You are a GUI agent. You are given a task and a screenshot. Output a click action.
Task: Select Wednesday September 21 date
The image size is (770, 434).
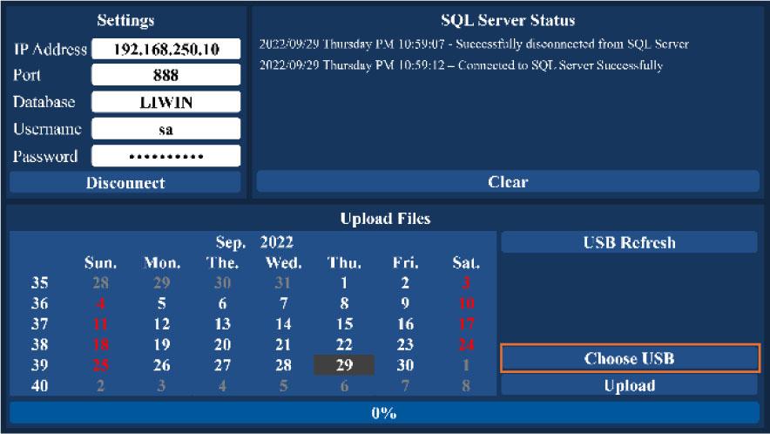coord(283,345)
